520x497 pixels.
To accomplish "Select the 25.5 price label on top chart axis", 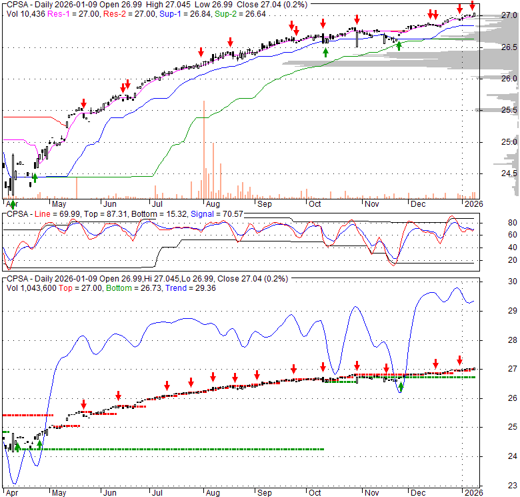I will coord(509,110).
